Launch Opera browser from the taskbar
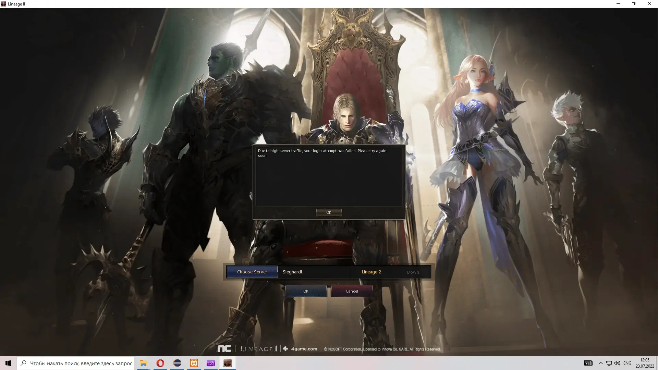The image size is (658, 370). 160,363
